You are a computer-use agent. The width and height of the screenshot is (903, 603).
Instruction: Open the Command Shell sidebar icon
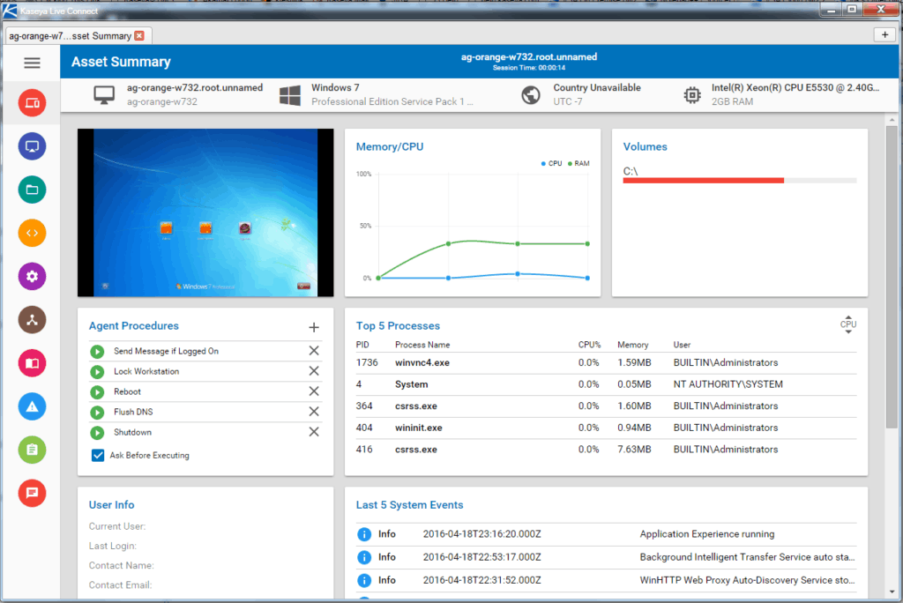pos(32,233)
